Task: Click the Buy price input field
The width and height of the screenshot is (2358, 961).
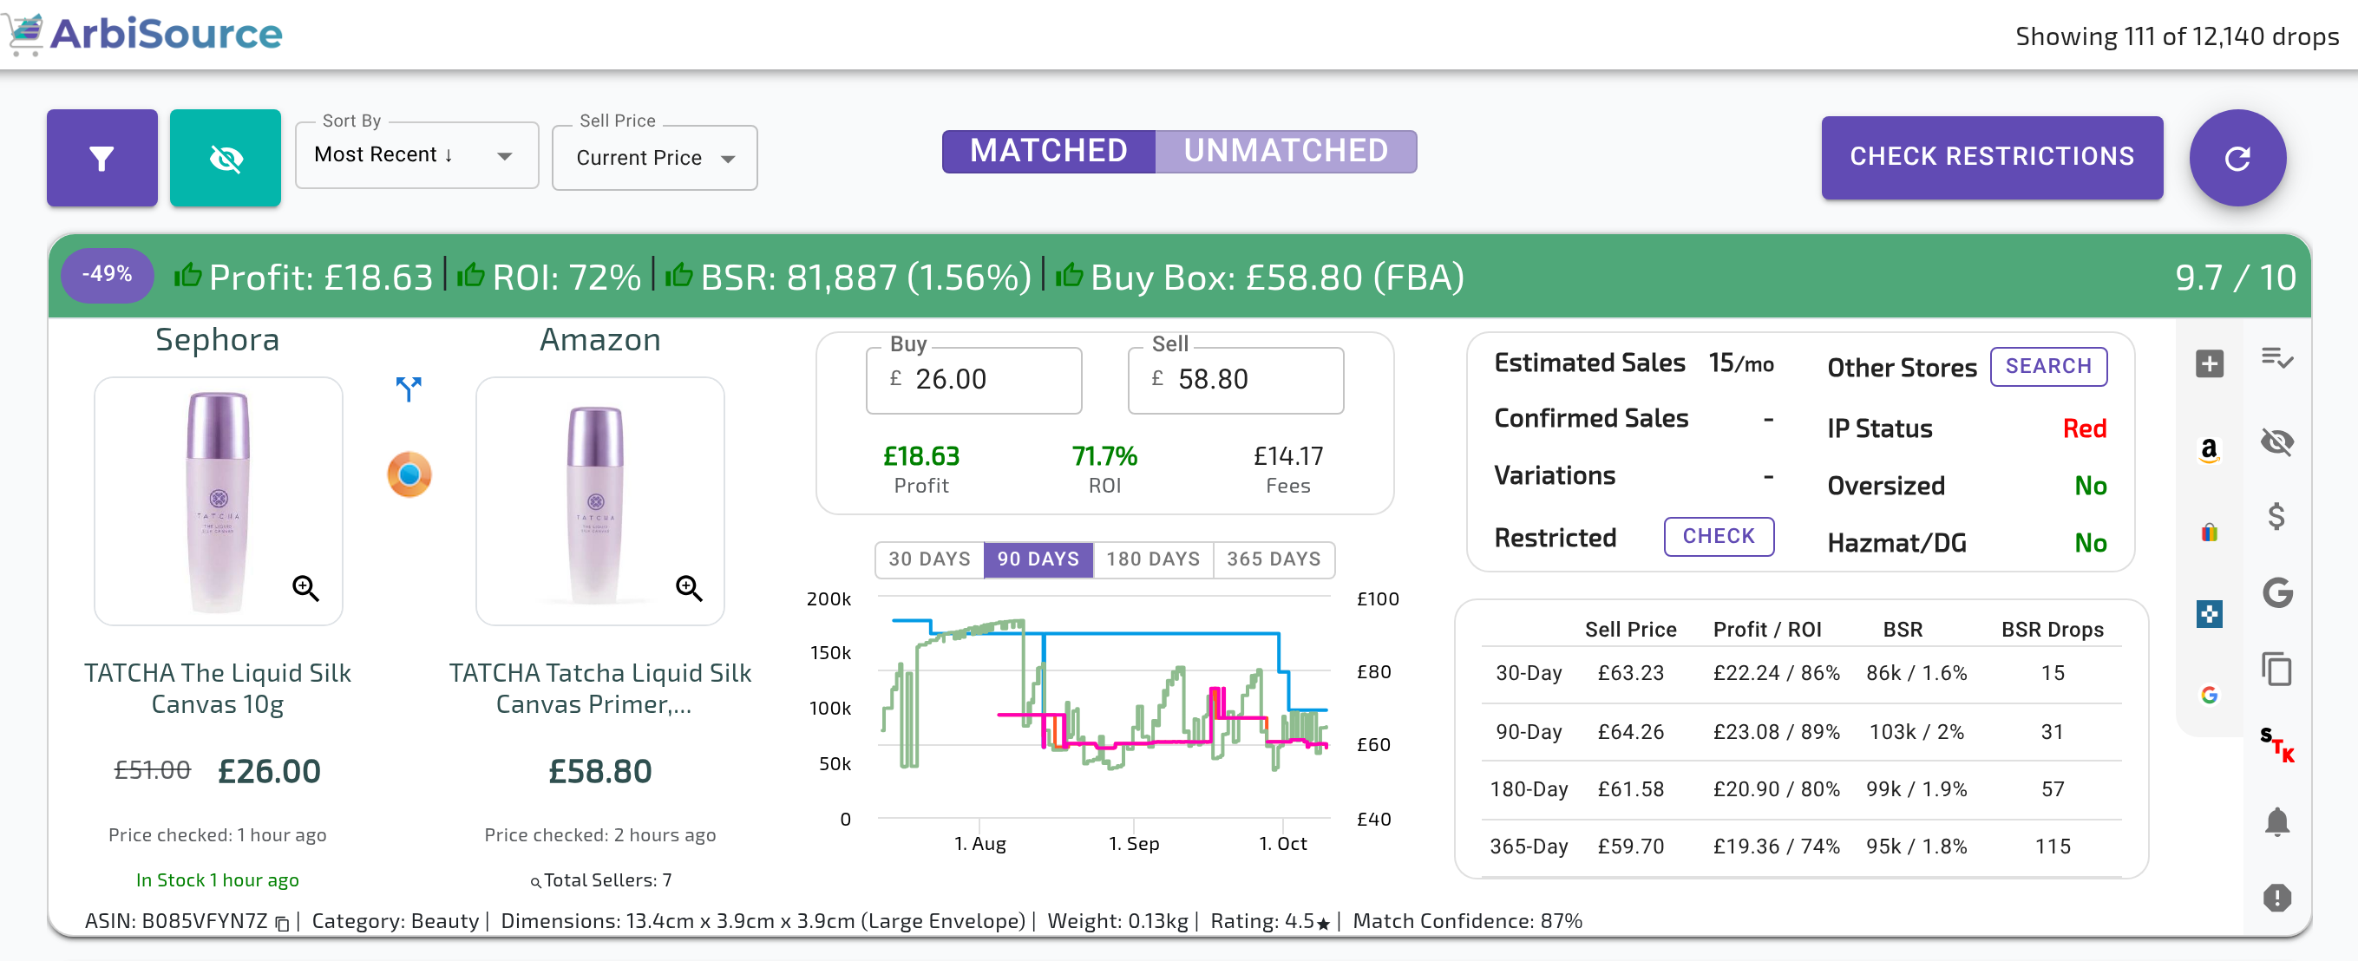Action: [x=974, y=380]
